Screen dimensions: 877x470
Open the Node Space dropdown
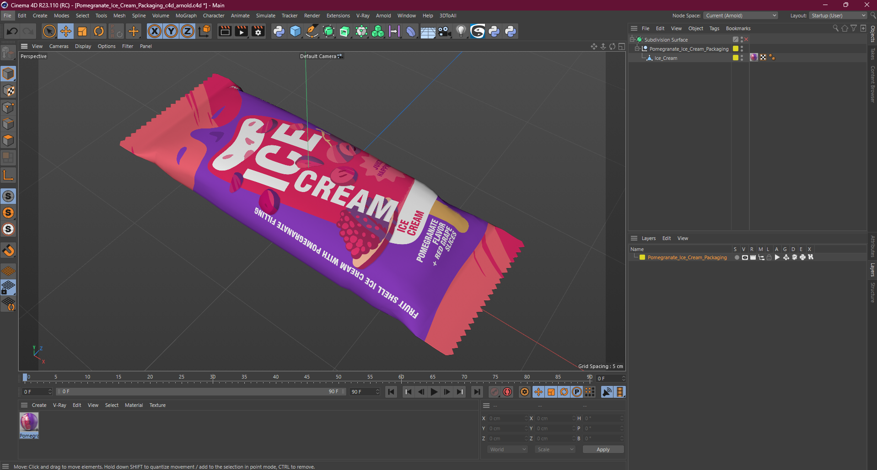(741, 16)
